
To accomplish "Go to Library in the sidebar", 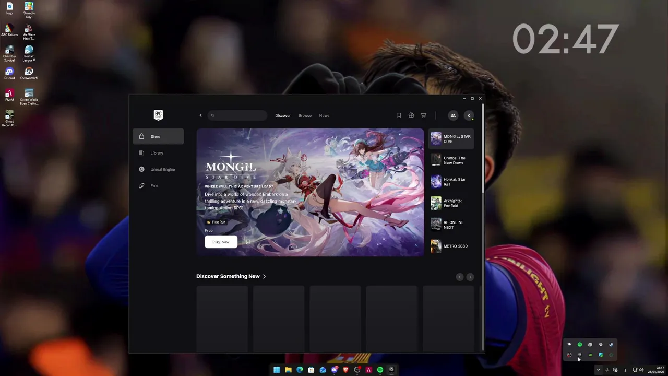I will pos(158,153).
